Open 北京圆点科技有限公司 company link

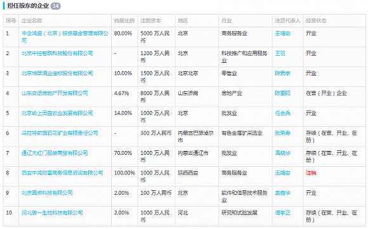[x=47, y=193]
